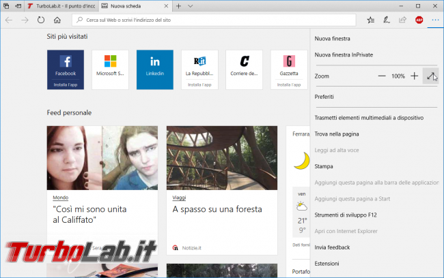
Task: Click the ven forecast cloud icon
Action: pyautogui.click(x=301, y=206)
